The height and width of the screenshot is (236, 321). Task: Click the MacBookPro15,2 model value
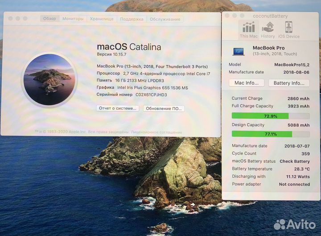[x=292, y=65]
